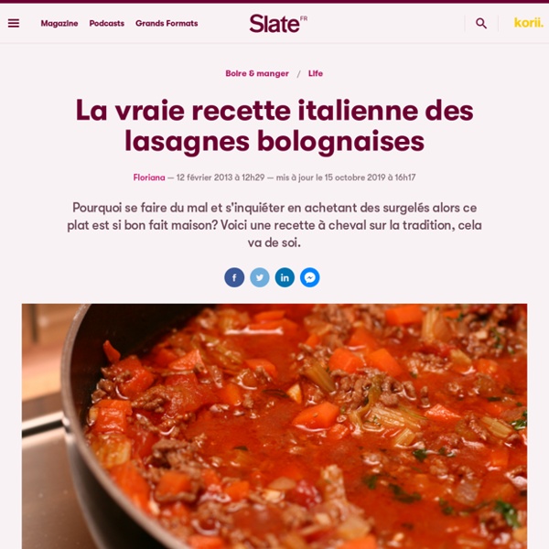
Task: Click the article headline about lasagnes bolognaises
Action: 274,125
